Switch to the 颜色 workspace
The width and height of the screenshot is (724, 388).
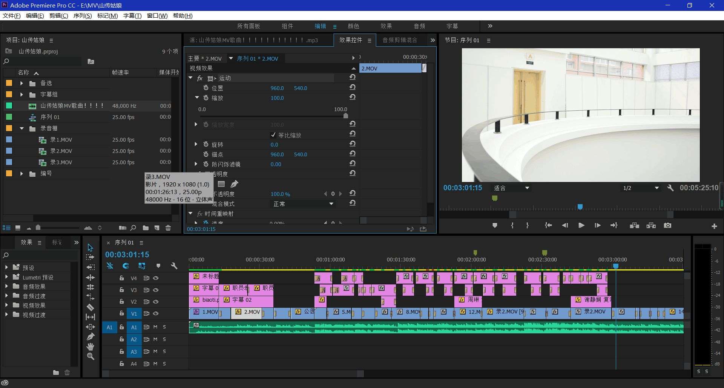click(x=353, y=26)
